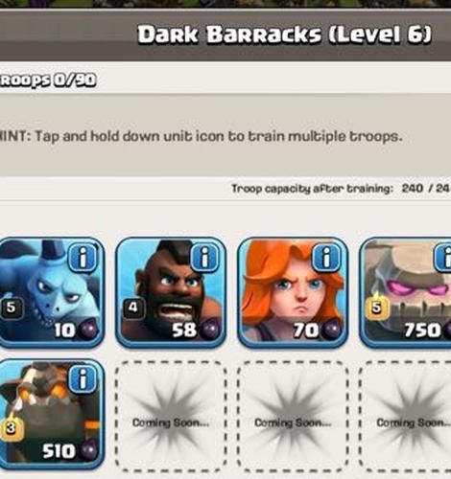Click the Troops 0/90 counter
451x479 pixels.
tap(48, 80)
